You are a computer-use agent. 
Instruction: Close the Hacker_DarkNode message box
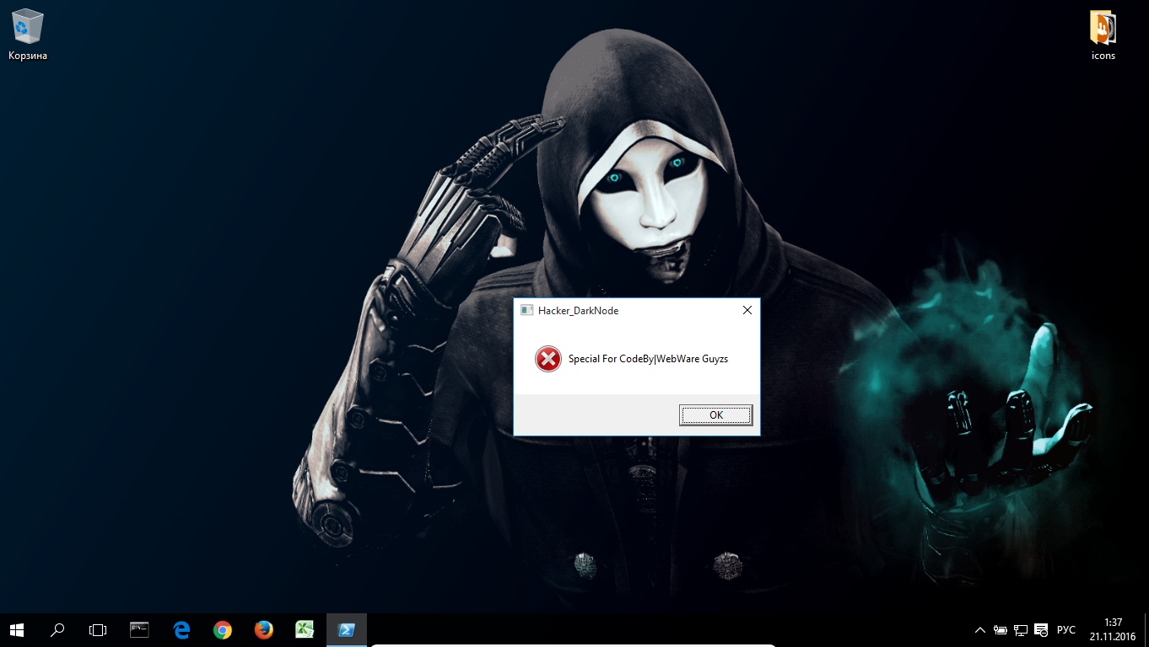(747, 310)
